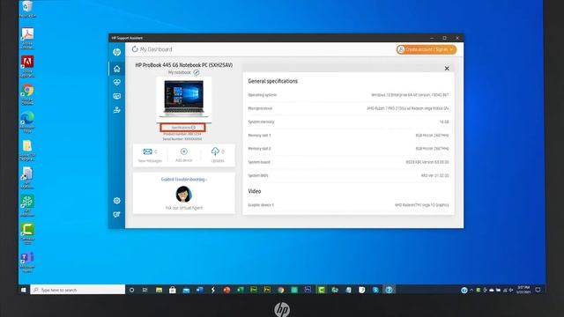This screenshot has width=564, height=317.
Task: Click the refresh icon beside My Dashboard
Action: tap(135, 49)
